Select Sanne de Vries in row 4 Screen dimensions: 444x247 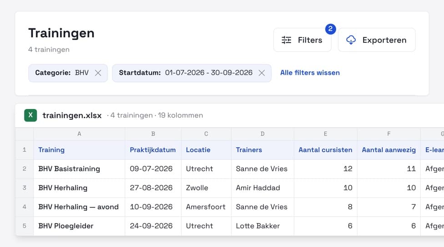click(x=262, y=207)
